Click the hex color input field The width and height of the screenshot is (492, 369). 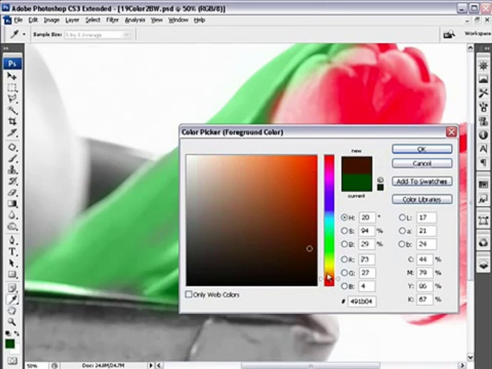(x=362, y=301)
